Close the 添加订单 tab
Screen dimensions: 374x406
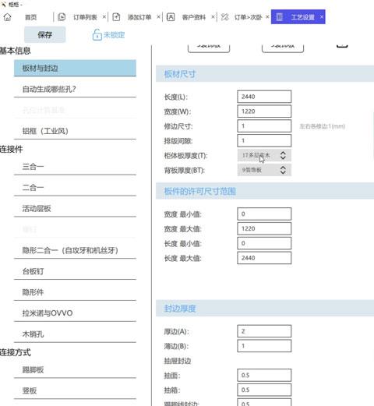(158, 17)
